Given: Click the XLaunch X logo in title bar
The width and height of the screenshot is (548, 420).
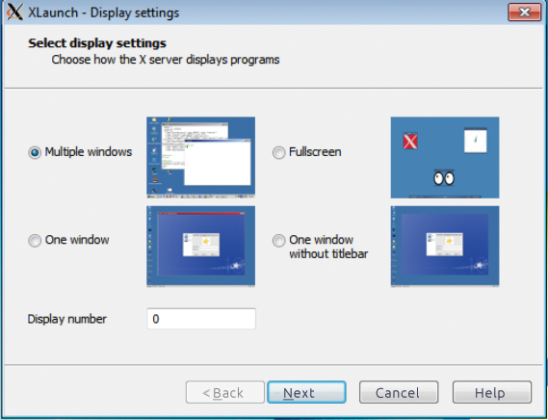Looking at the screenshot, I should [14, 13].
